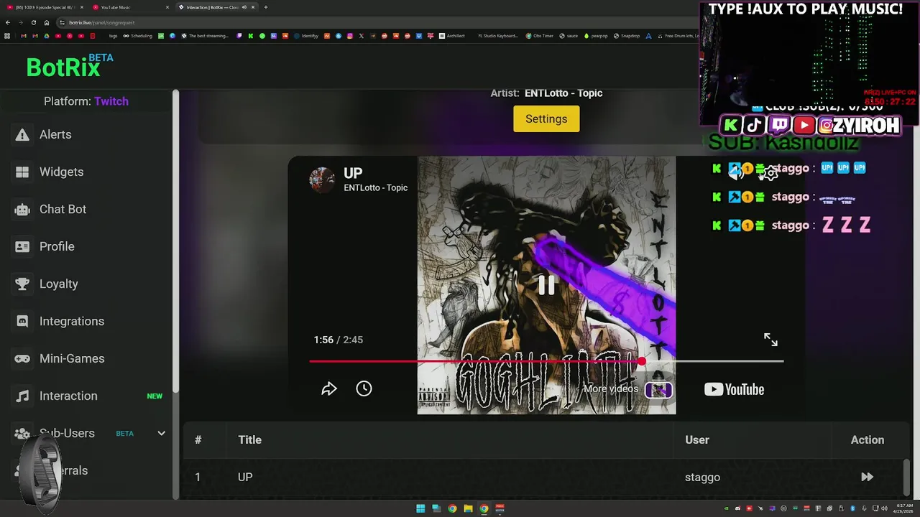The width and height of the screenshot is (920, 517).
Task: Open the Windows Start menu
Action: [x=420, y=508]
